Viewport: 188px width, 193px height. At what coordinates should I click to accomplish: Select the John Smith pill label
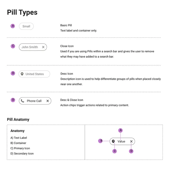[30, 47]
